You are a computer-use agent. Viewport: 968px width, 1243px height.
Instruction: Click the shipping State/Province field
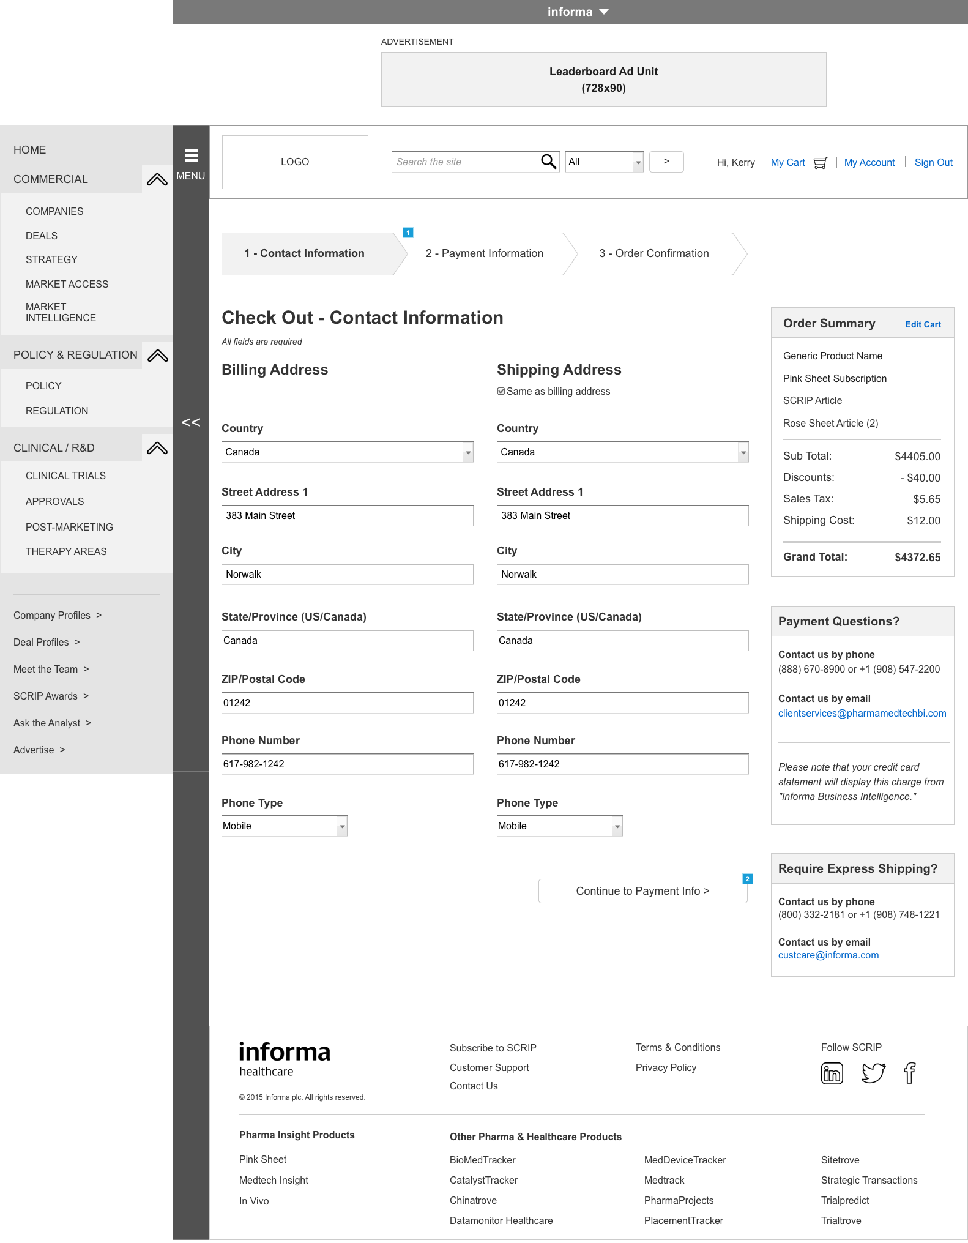(x=622, y=640)
